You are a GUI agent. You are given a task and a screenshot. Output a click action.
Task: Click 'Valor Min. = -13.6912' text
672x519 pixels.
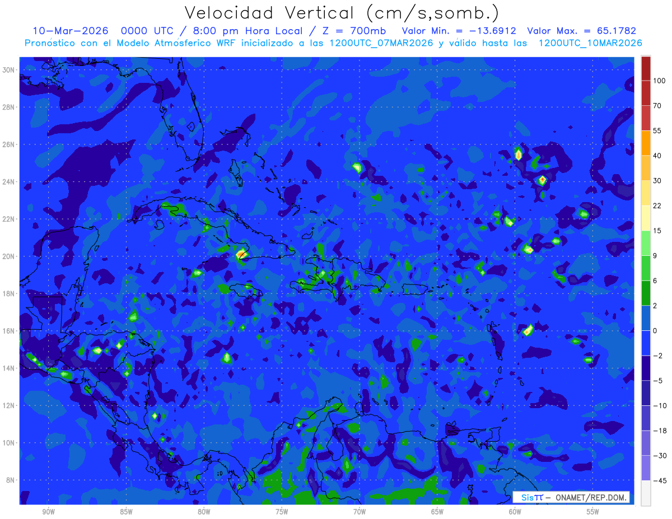click(460, 30)
